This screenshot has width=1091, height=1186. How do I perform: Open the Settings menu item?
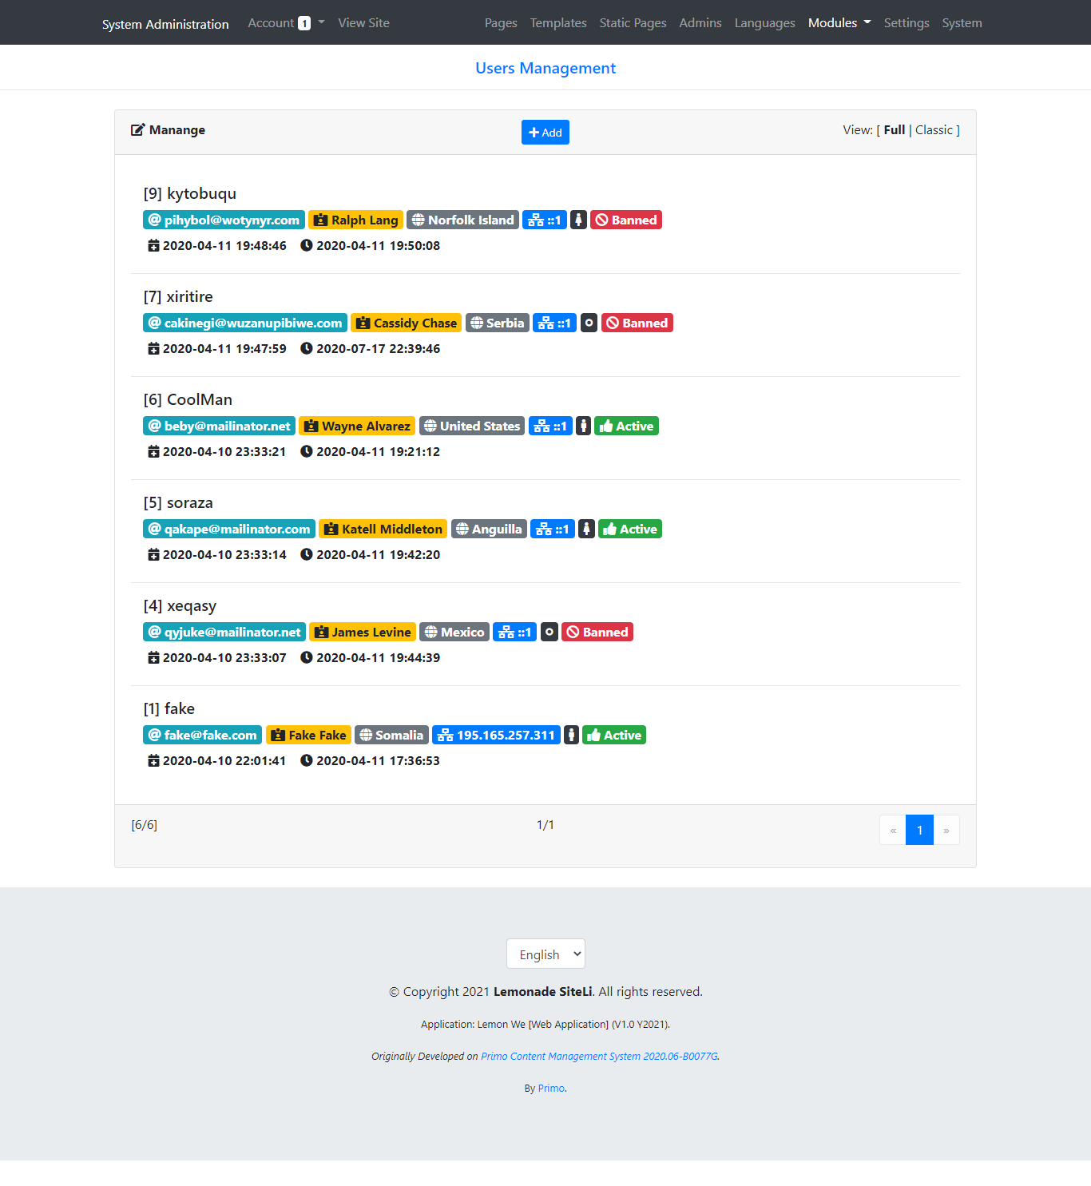907,22
